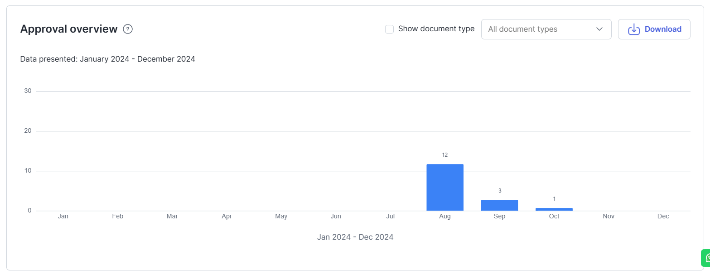The image size is (710, 275).
Task: Click the Oct month label
Action: [x=554, y=217]
